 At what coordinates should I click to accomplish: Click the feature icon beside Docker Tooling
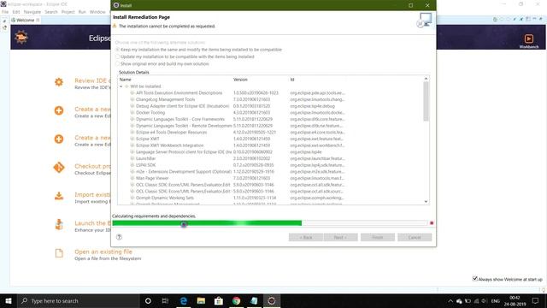[x=132, y=112]
